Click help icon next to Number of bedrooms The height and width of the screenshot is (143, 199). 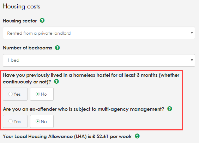[x=58, y=48]
